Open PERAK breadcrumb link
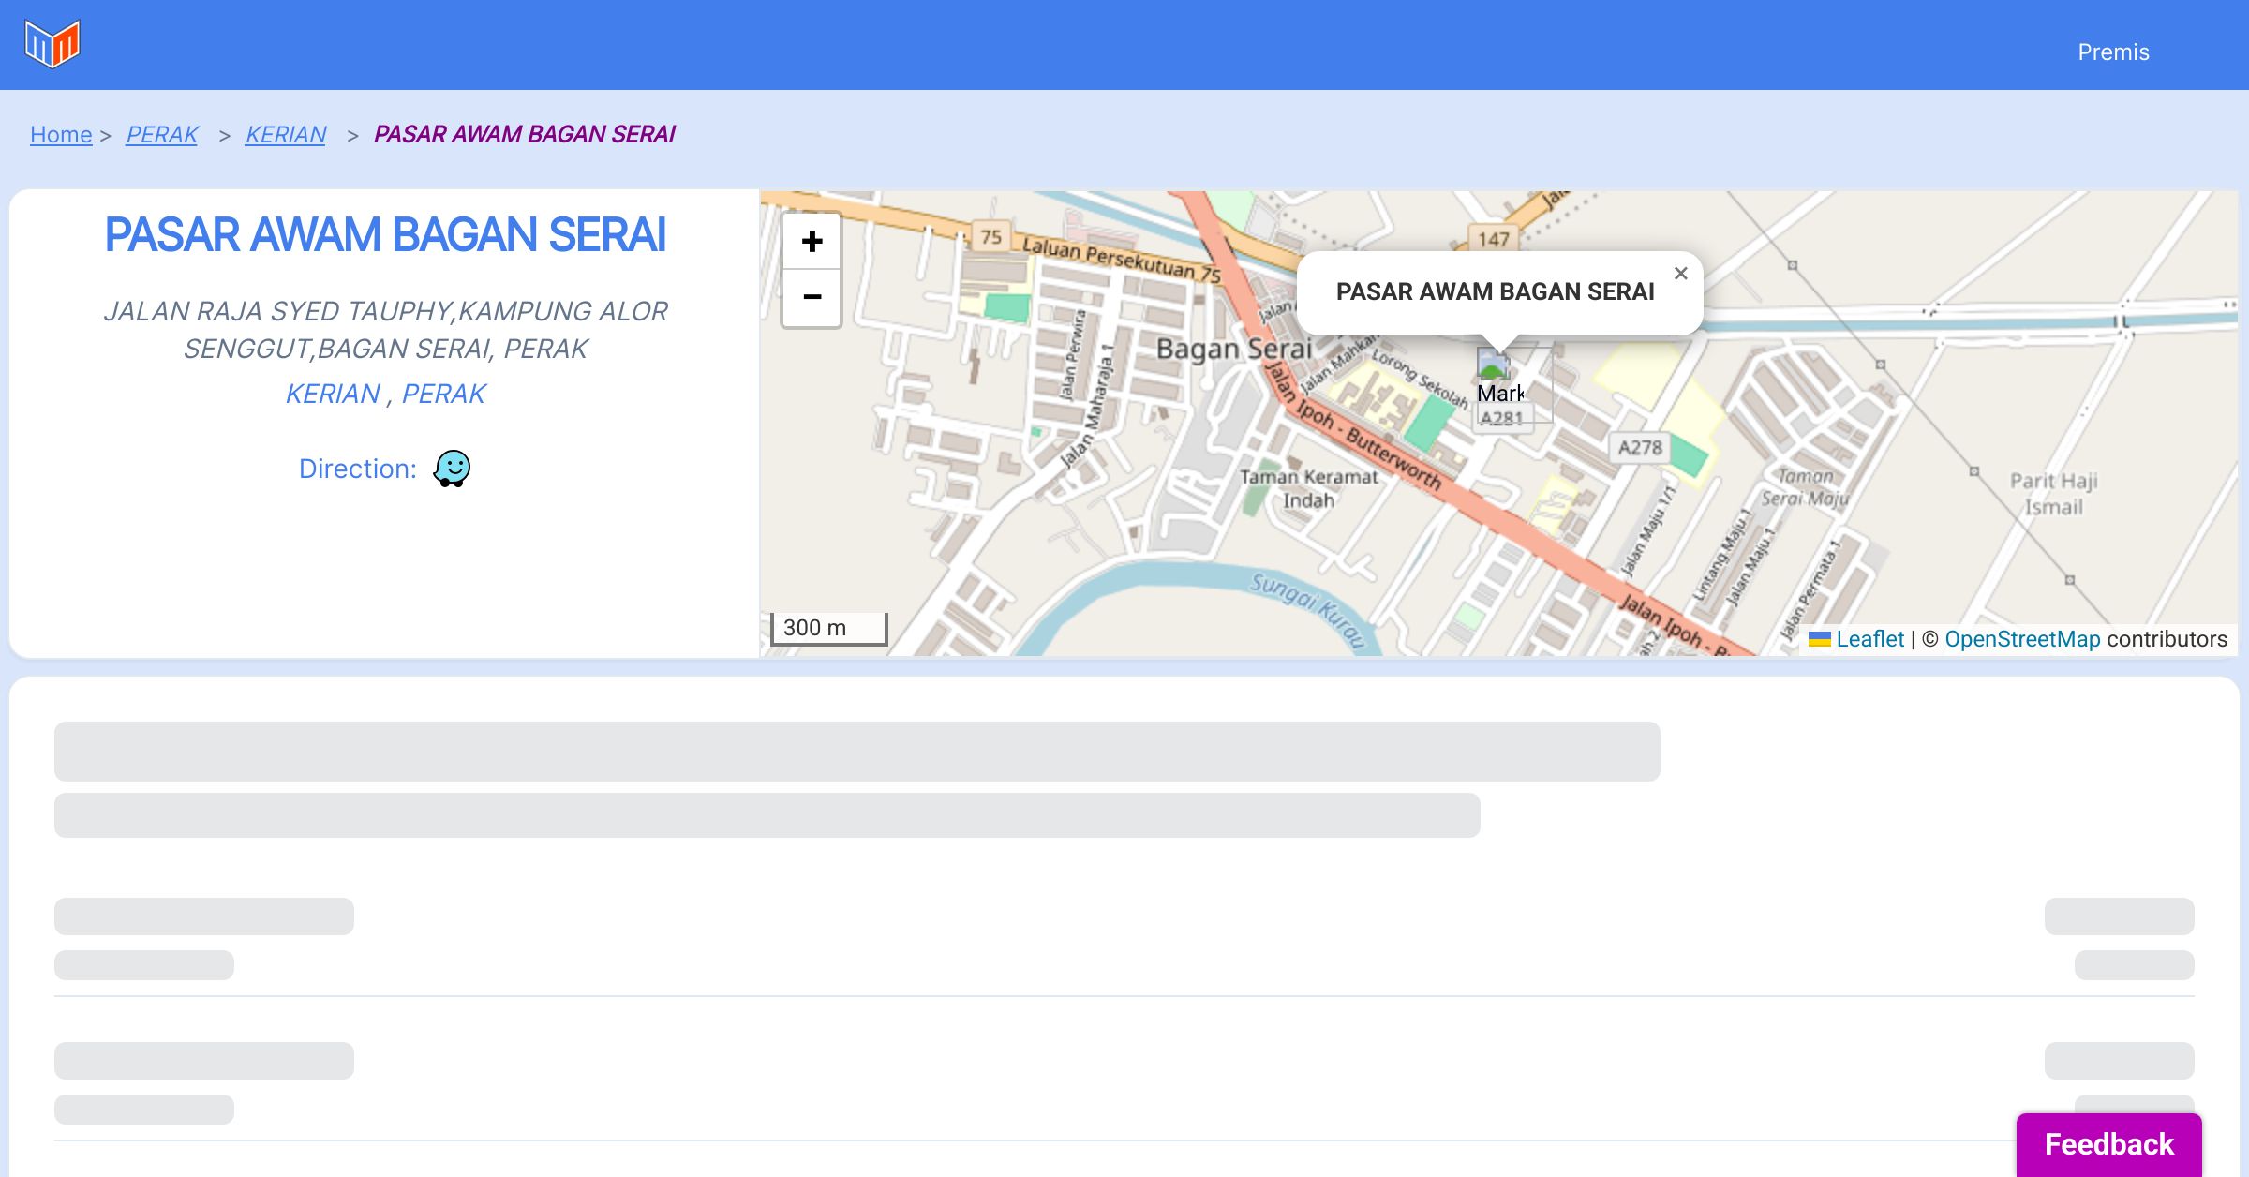This screenshot has width=2249, height=1177. (162, 135)
